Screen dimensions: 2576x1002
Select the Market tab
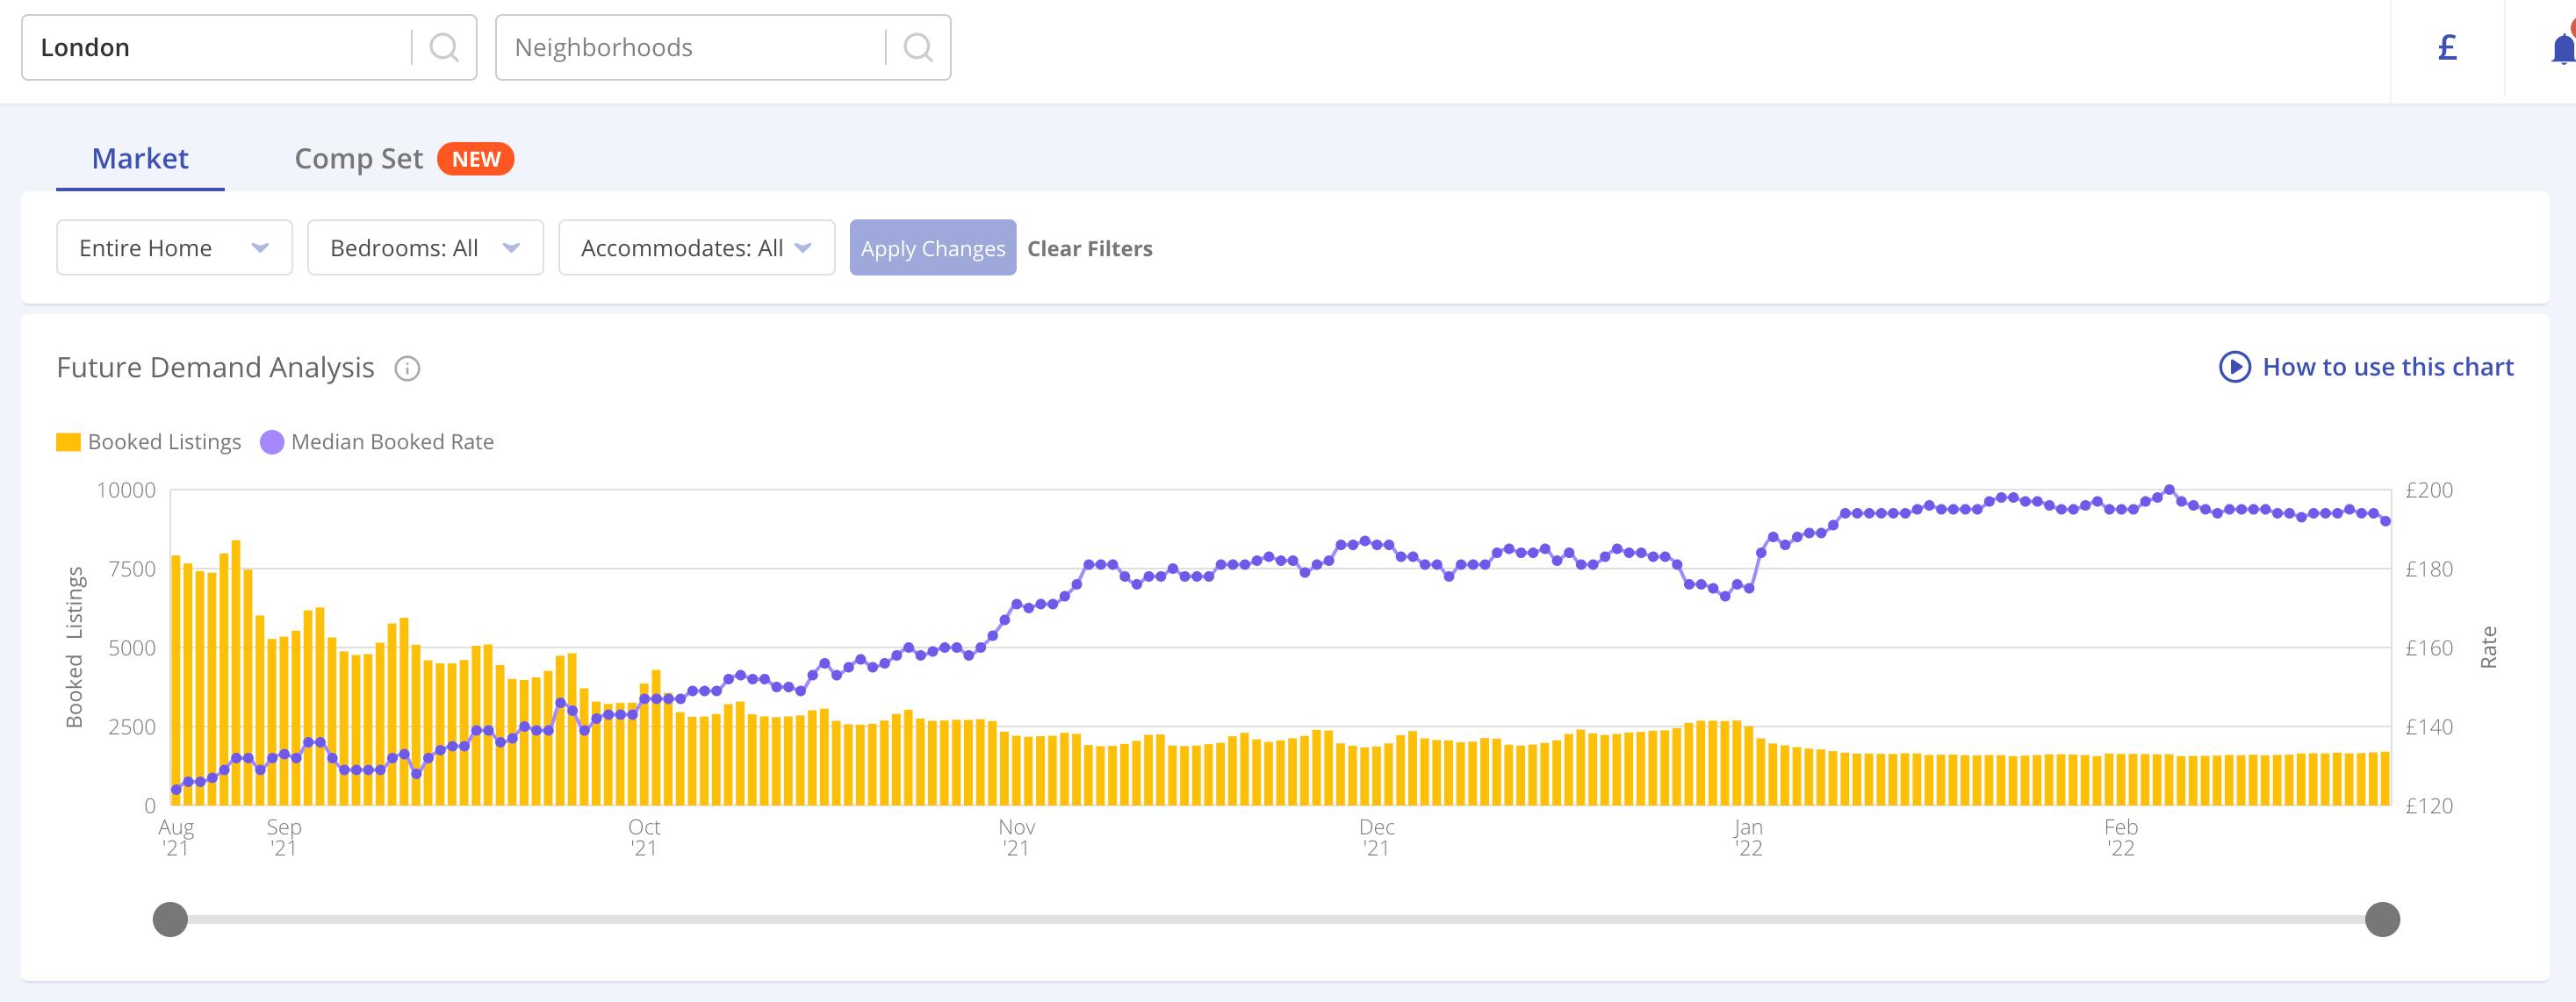click(140, 158)
